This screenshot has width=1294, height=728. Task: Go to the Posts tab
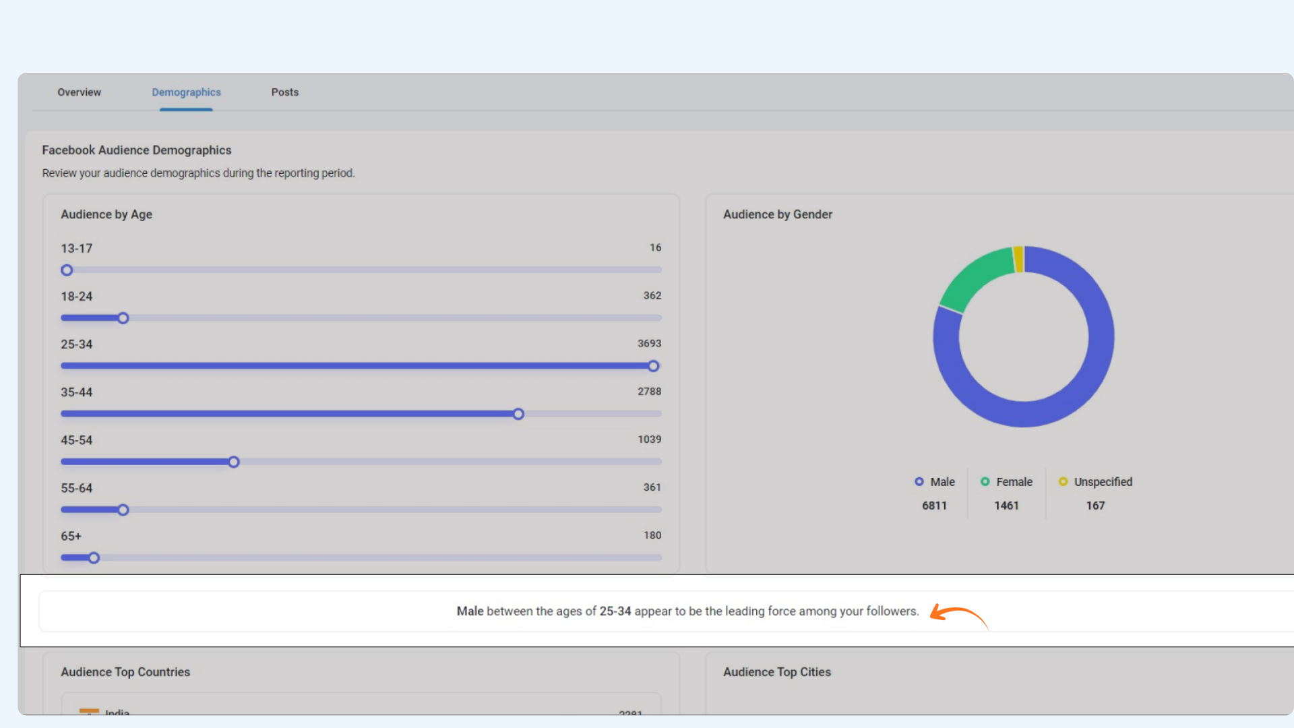[x=284, y=92]
